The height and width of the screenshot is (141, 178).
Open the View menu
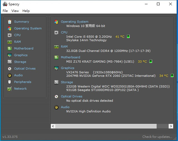(x=15, y=11)
